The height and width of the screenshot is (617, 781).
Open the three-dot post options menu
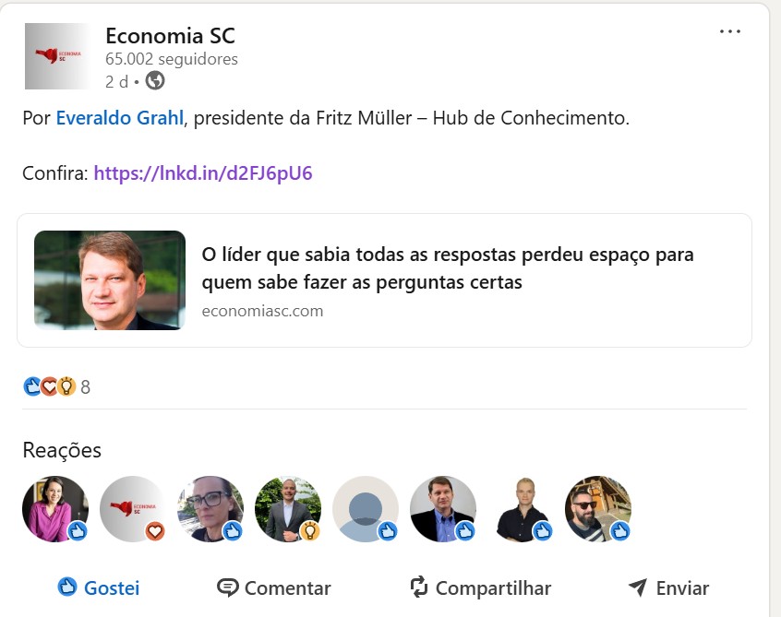[x=729, y=32]
